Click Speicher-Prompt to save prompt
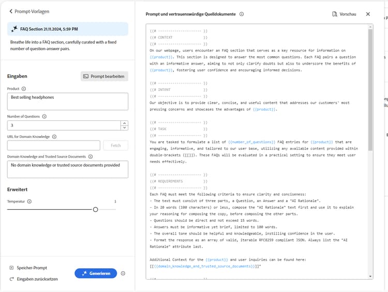The image size is (388, 292). pos(28,268)
